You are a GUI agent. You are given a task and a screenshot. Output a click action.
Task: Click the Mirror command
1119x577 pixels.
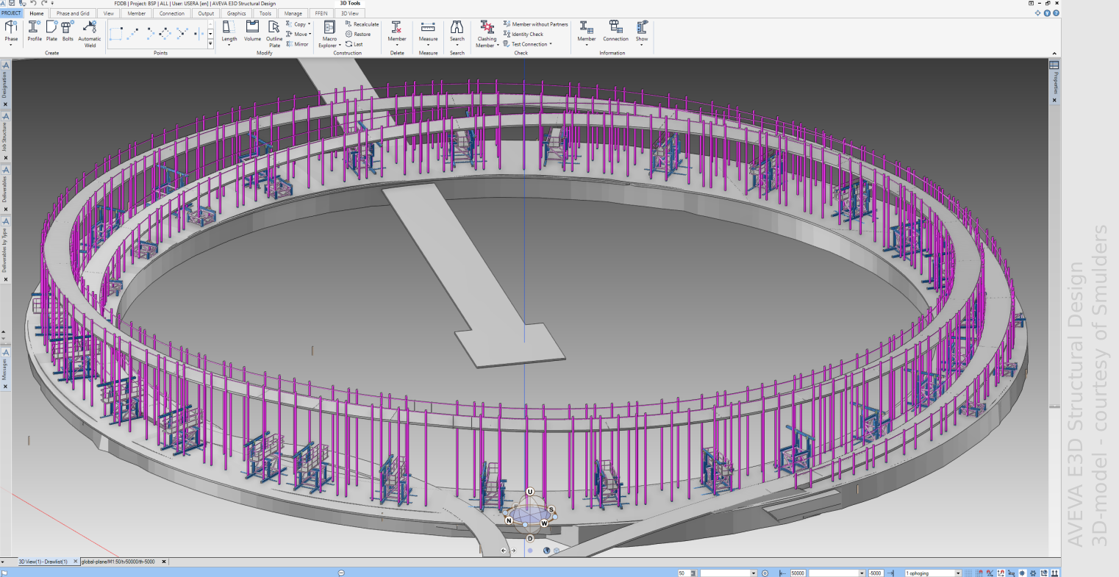click(x=297, y=44)
